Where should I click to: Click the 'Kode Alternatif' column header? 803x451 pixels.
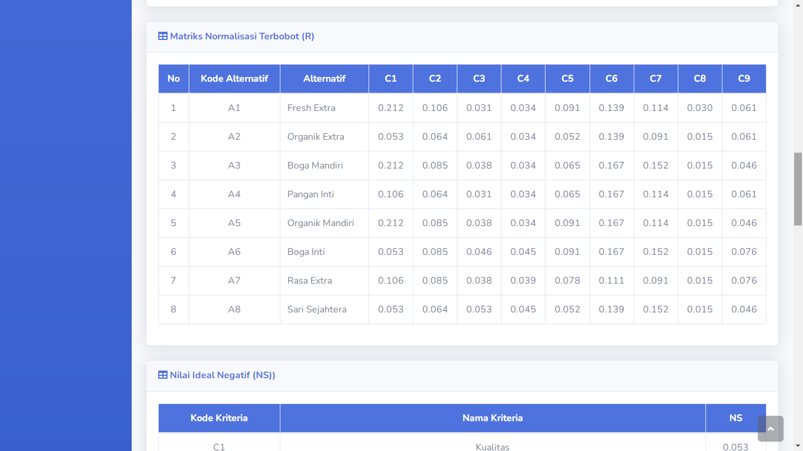click(235, 79)
